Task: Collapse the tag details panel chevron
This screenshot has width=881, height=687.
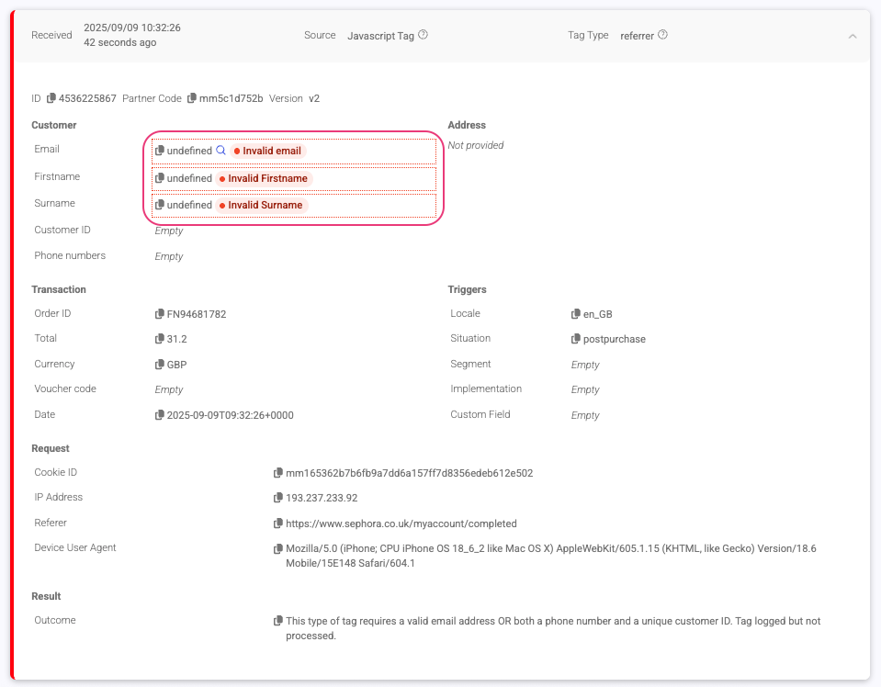Action: click(x=853, y=36)
